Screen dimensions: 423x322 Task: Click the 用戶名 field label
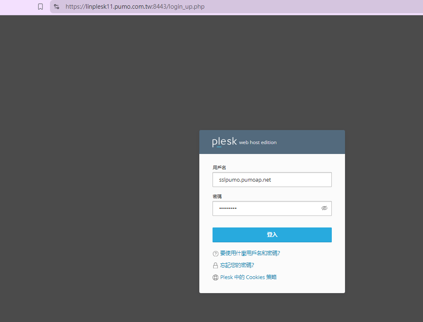(x=219, y=168)
